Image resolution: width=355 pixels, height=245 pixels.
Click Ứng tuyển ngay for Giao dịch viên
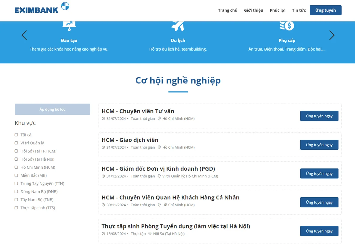[x=319, y=145]
